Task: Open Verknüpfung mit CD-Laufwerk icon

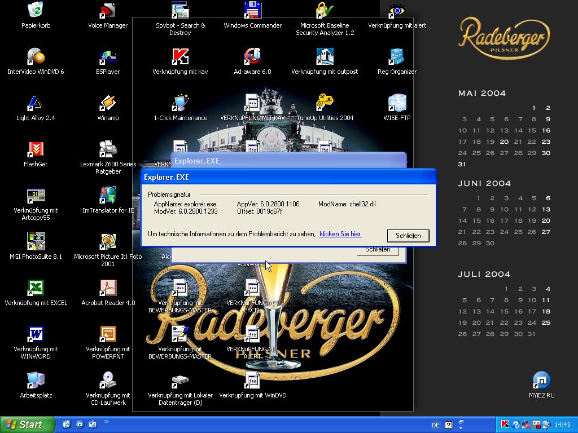Action: pyautogui.click(x=108, y=381)
